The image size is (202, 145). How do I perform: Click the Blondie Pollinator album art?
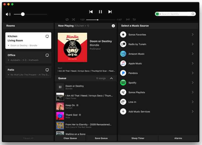[72, 47]
